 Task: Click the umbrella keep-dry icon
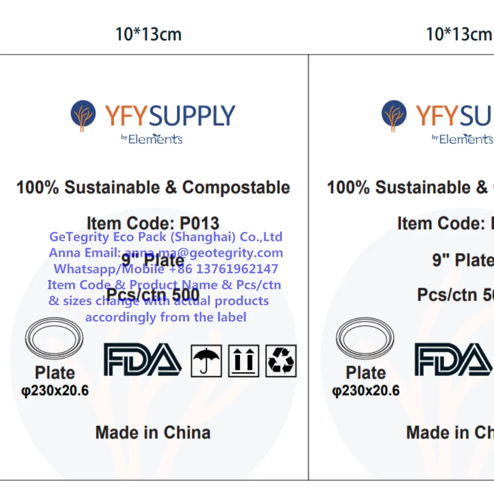(206, 361)
